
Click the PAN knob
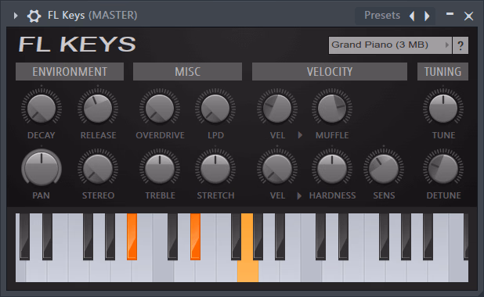[x=42, y=168]
